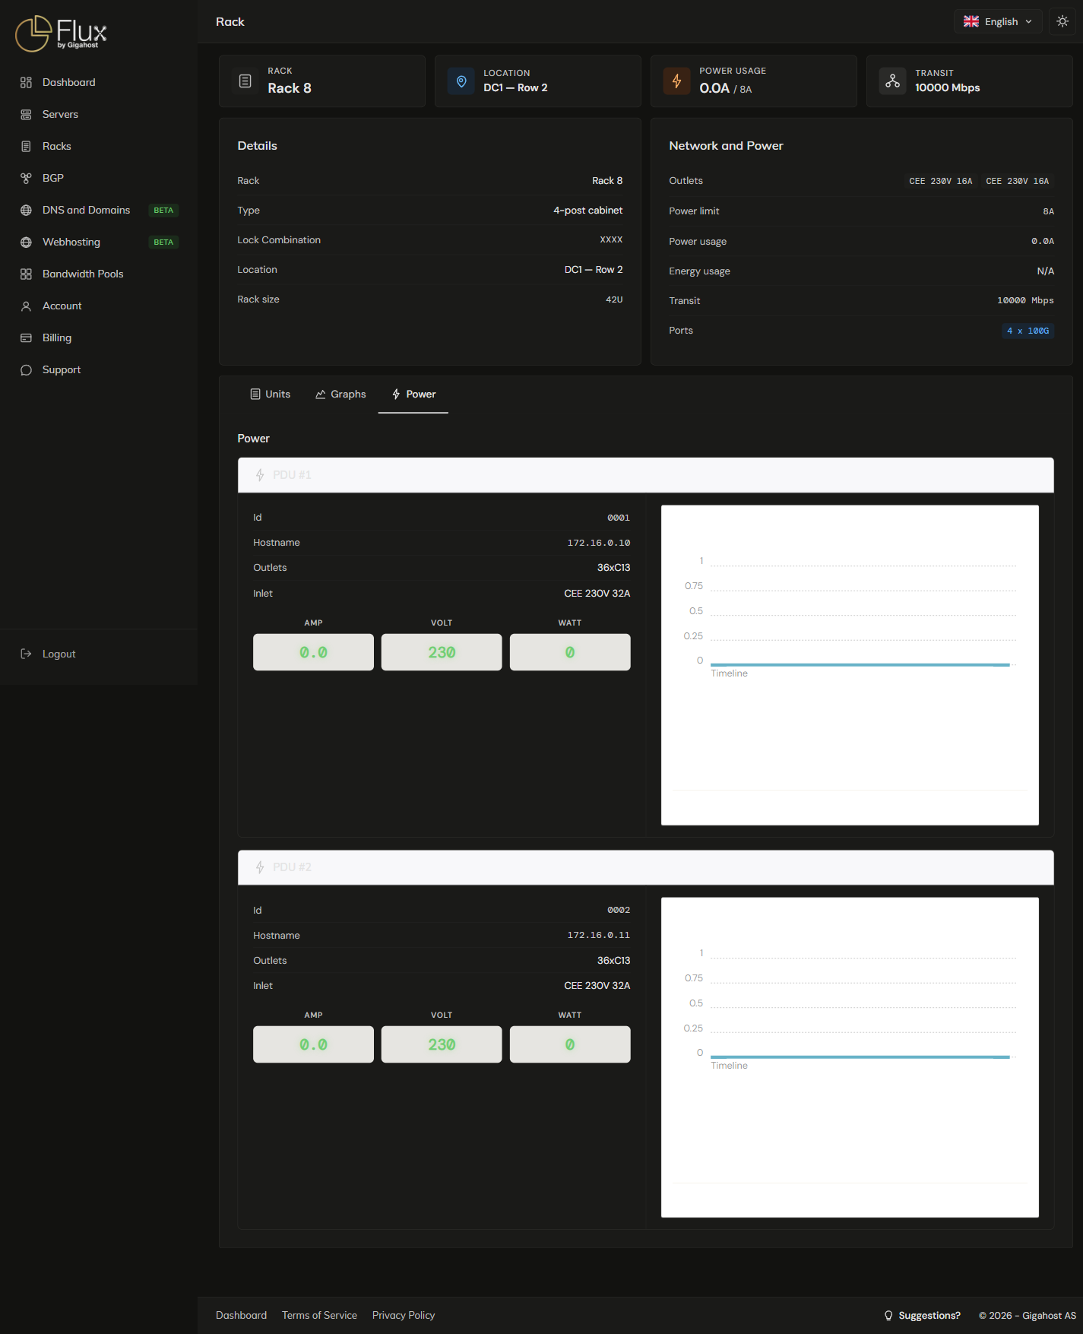Click the Bandwidth Pools grid icon

tap(26, 274)
